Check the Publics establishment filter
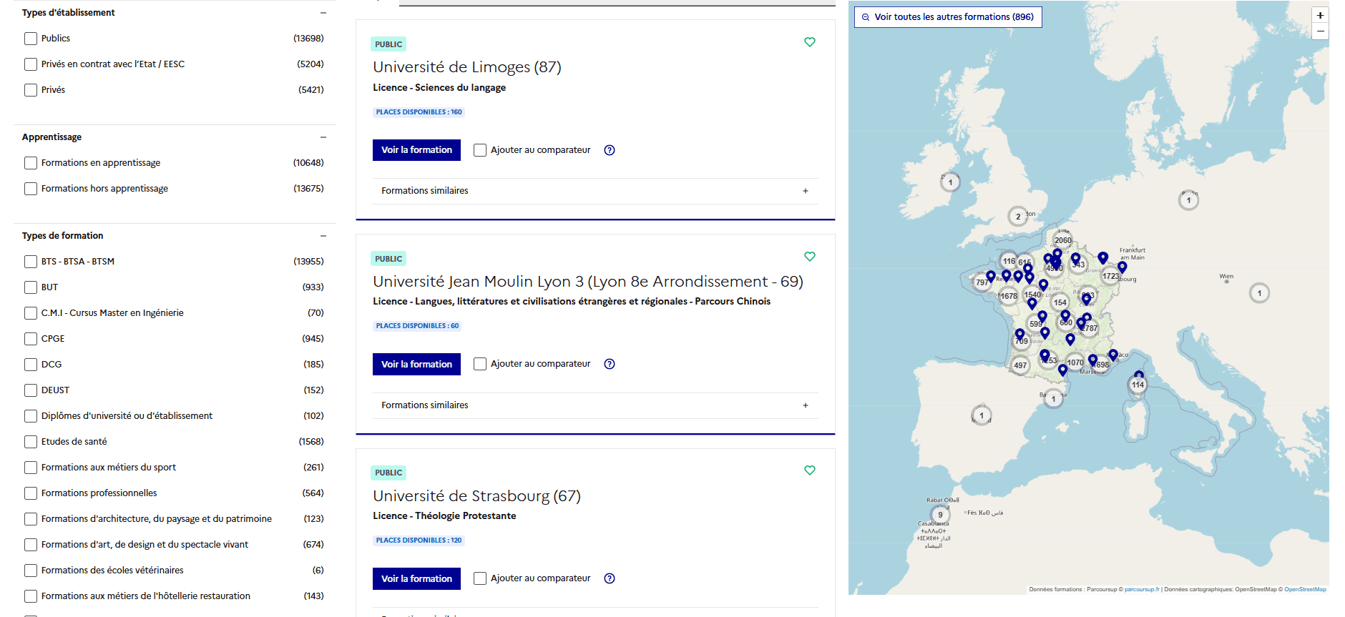This screenshot has width=1345, height=617. tap(31, 39)
